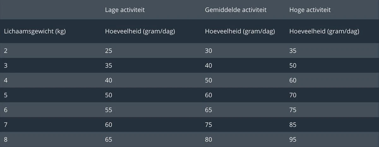
Task: Select high activity value 85
Action: point(293,125)
